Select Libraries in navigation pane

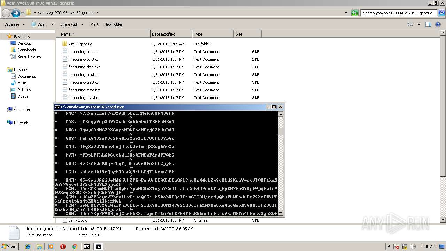(x=21, y=70)
